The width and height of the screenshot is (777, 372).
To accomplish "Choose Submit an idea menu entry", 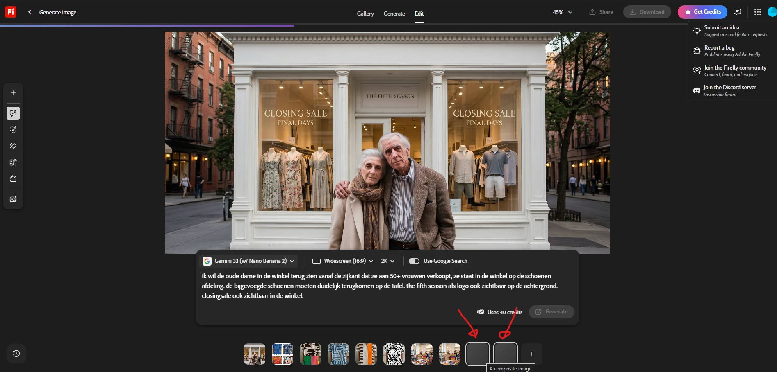I will tap(732, 31).
